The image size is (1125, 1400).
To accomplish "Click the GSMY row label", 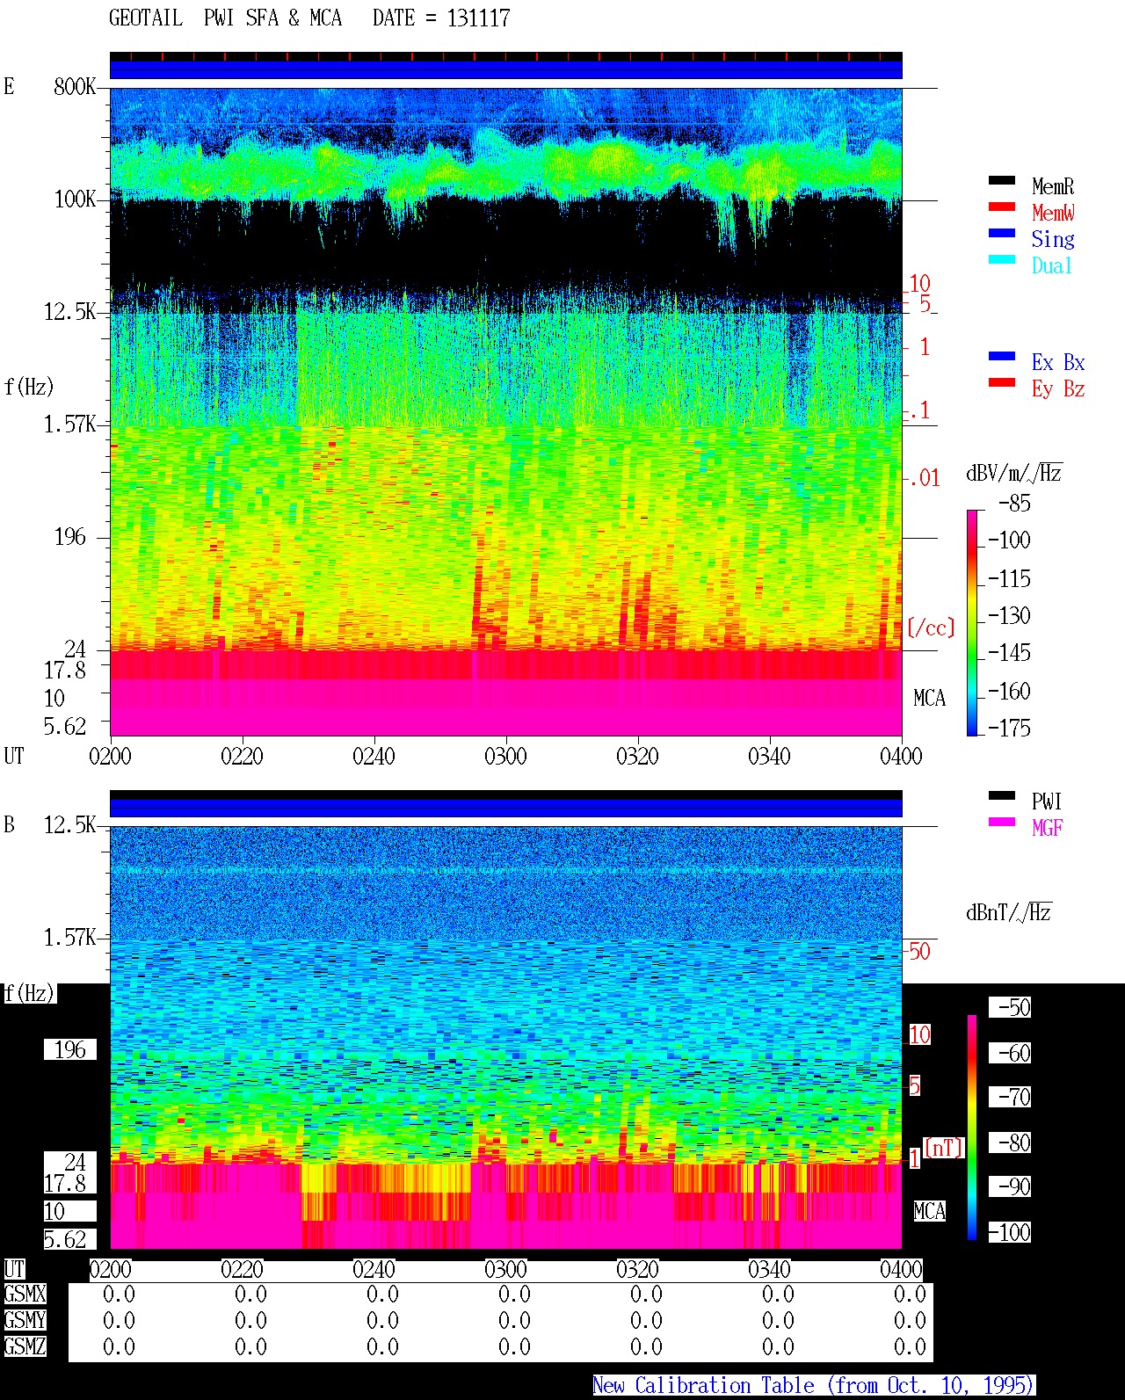I will [x=25, y=1321].
